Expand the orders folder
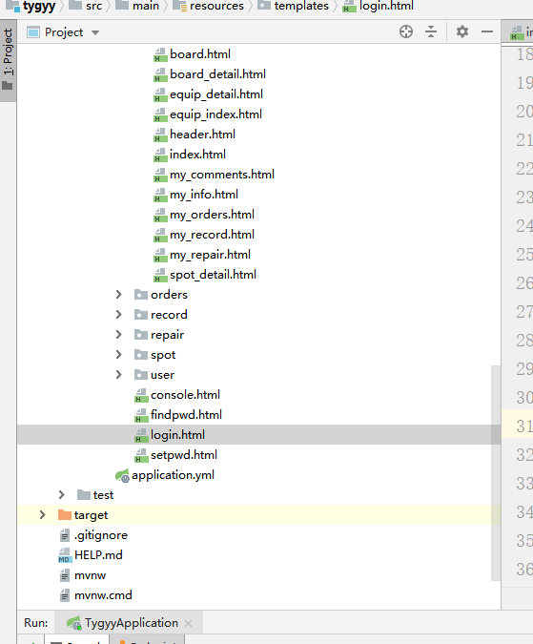533x644 pixels. click(118, 295)
